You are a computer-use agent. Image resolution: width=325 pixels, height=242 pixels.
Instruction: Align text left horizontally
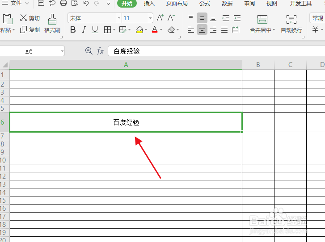191,29
